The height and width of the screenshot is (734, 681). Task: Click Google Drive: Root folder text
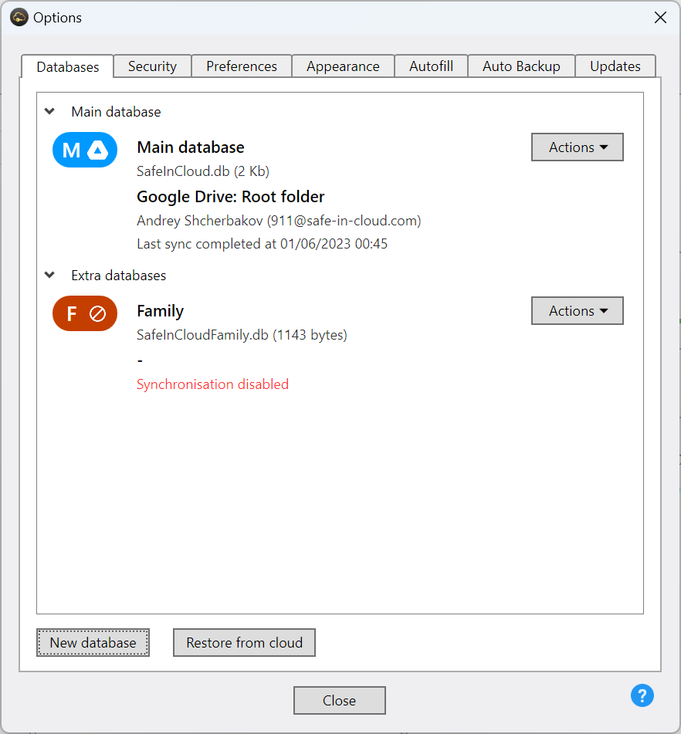(x=230, y=197)
